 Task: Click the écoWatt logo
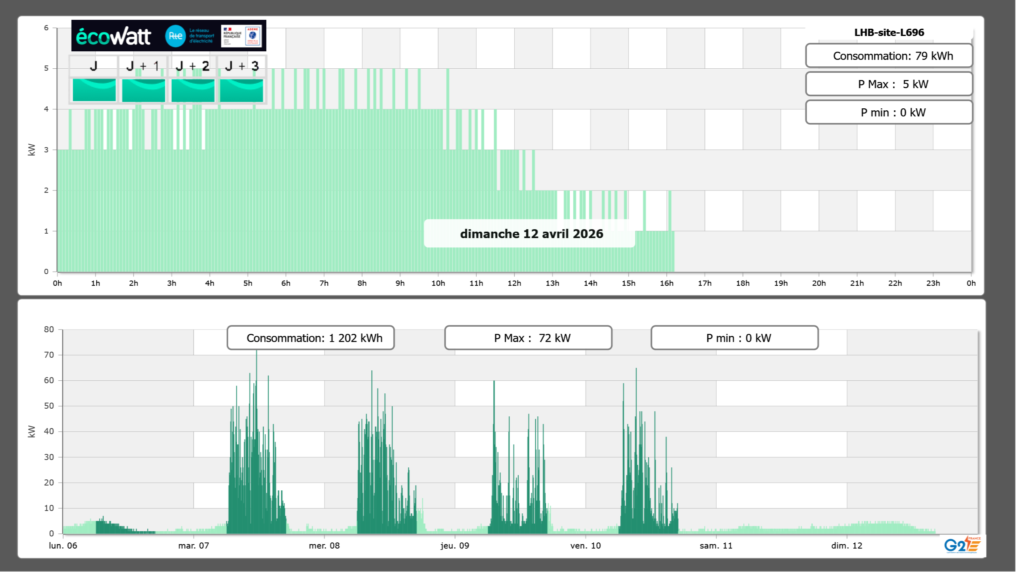pyautogui.click(x=113, y=36)
